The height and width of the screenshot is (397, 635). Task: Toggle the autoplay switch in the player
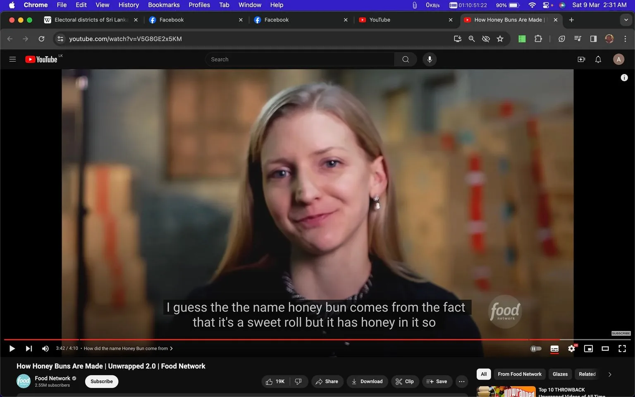tap(536, 348)
